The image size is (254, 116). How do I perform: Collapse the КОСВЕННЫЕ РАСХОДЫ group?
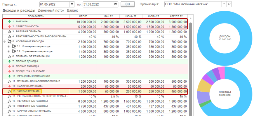pos(4,41)
